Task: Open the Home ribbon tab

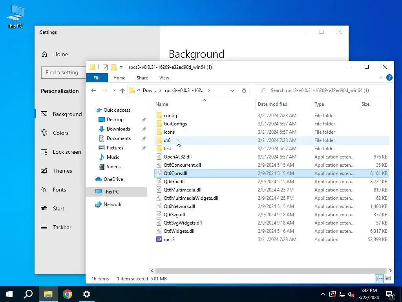Action: tap(119, 78)
